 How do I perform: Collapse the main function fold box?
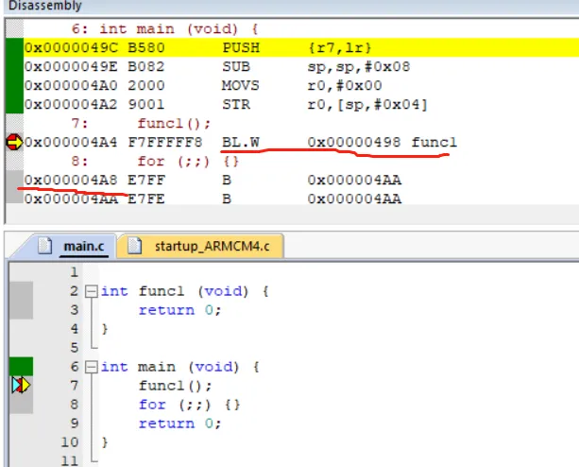click(x=91, y=367)
